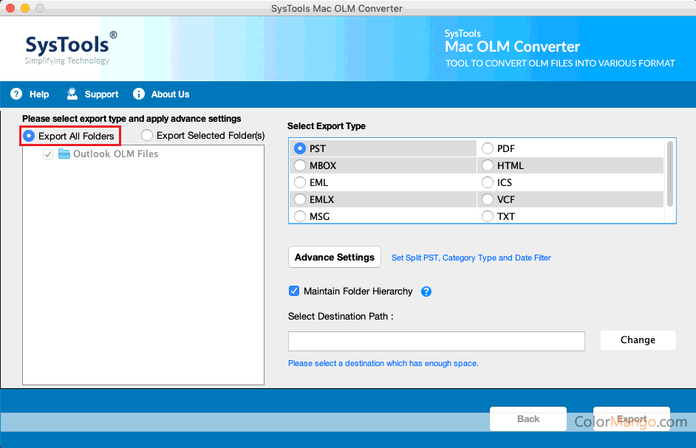Screen dimensions: 696x448
Task: Toggle the Outlook OLM Files checkbox
Action: 48,154
